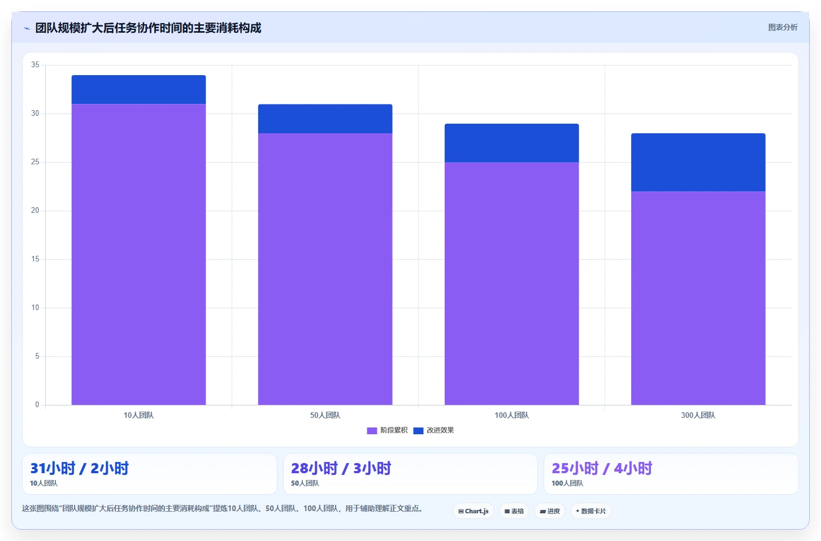Click the blue bar segment for 100人团队
Image resolution: width=821 pixels, height=541 pixels.
[x=511, y=143]
